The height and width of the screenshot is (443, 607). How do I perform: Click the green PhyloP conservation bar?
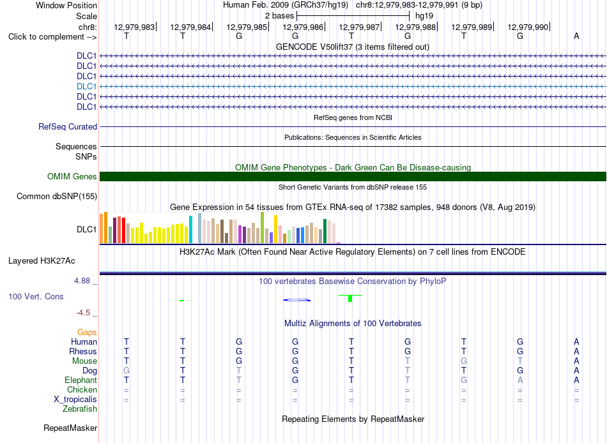(x=350, y=298)
